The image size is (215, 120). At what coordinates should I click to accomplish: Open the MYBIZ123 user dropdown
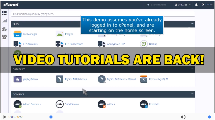[x=183, y=5]
